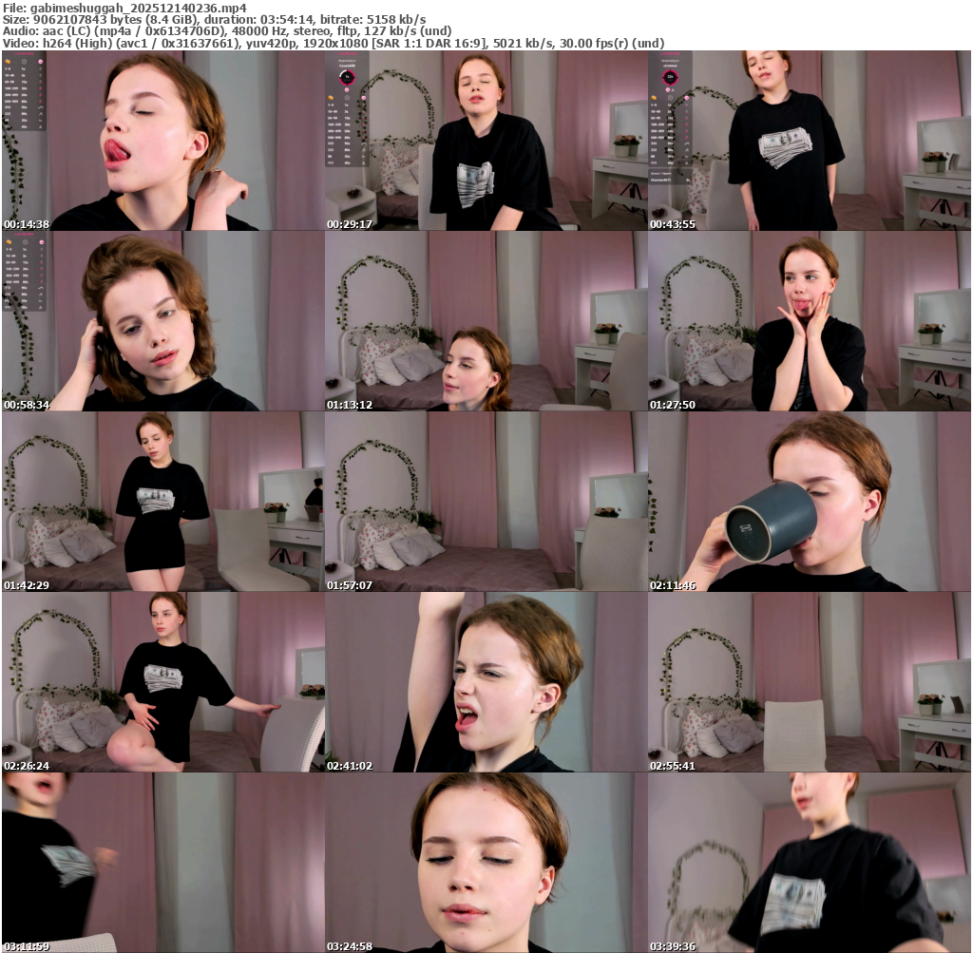Viewport: 973px width, 953px height.
Task: Select the frame marked 02:41:02
Action: tap(486, 682)
